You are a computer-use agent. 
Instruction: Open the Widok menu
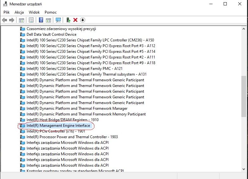34,12
